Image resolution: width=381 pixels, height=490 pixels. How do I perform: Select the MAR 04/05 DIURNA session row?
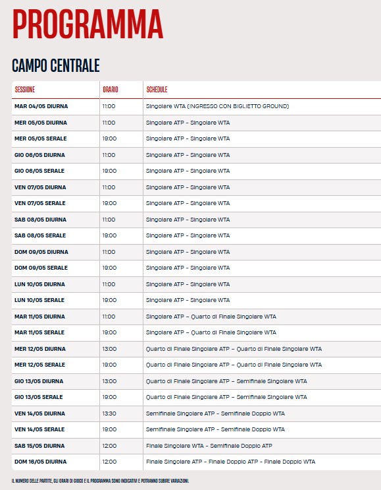pyautogui.click(x=197, y=106)
